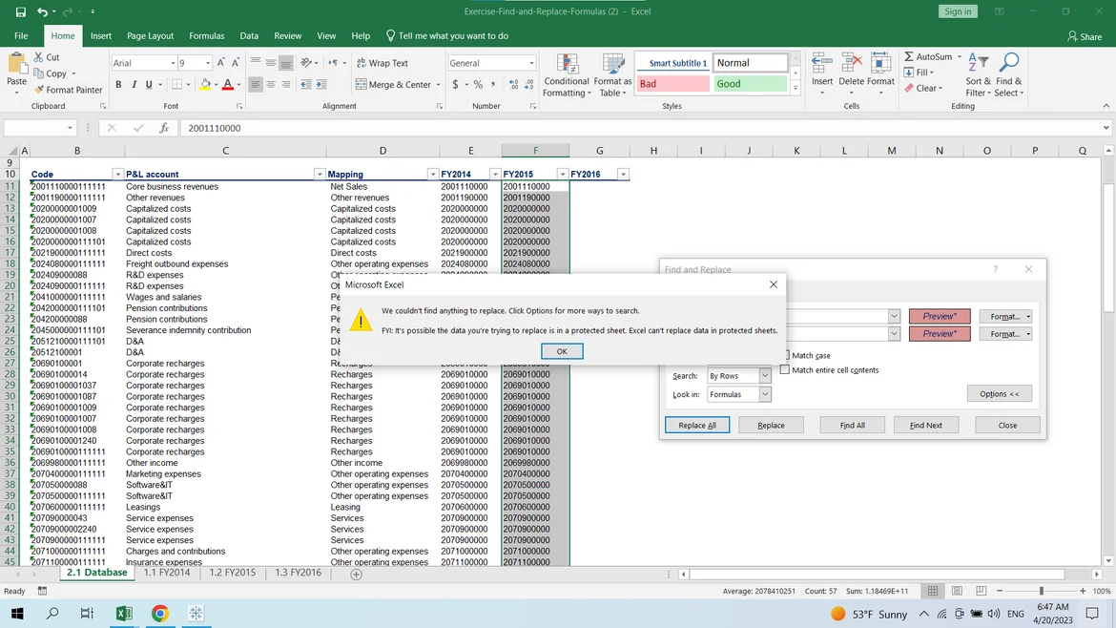The image size is (1116, 628).
Task: Open the FY2014 column filter dropdown
Action: pos(495,175)
